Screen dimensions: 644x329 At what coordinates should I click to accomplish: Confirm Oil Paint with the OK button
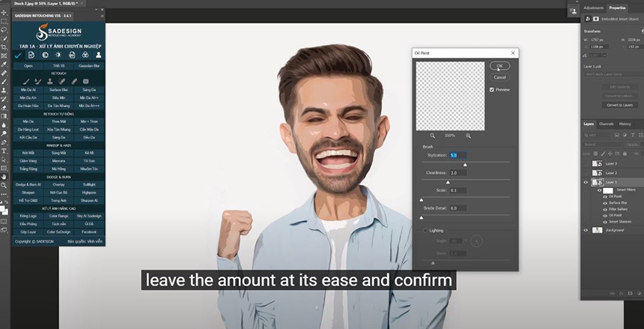tap(499, 66)
